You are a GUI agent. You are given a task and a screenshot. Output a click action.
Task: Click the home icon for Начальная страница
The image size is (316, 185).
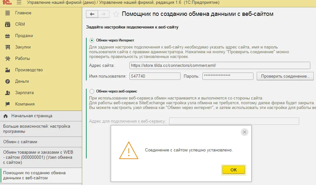click(6, 116)
